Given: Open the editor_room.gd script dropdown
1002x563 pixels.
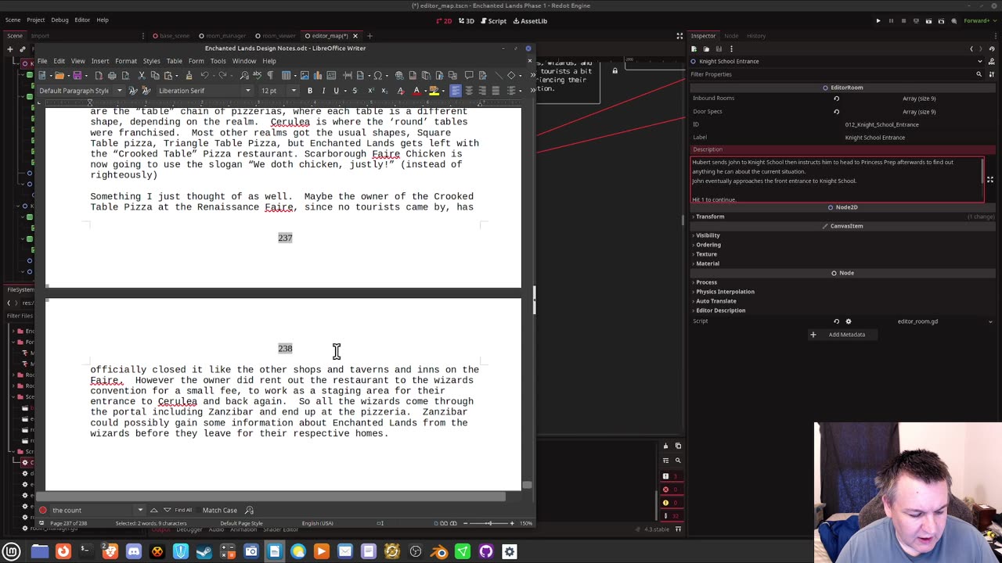Looking at the screenshot, I should click(x=990, y=321).
